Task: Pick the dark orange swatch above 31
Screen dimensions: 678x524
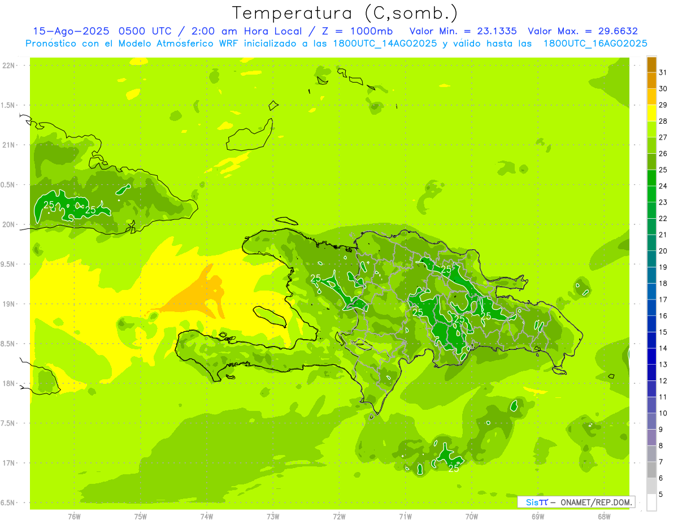Action: coord(651,64)
